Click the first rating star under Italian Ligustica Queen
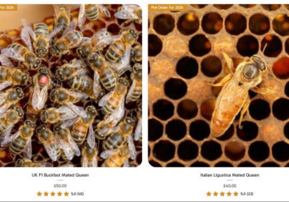 pos(209,194)
